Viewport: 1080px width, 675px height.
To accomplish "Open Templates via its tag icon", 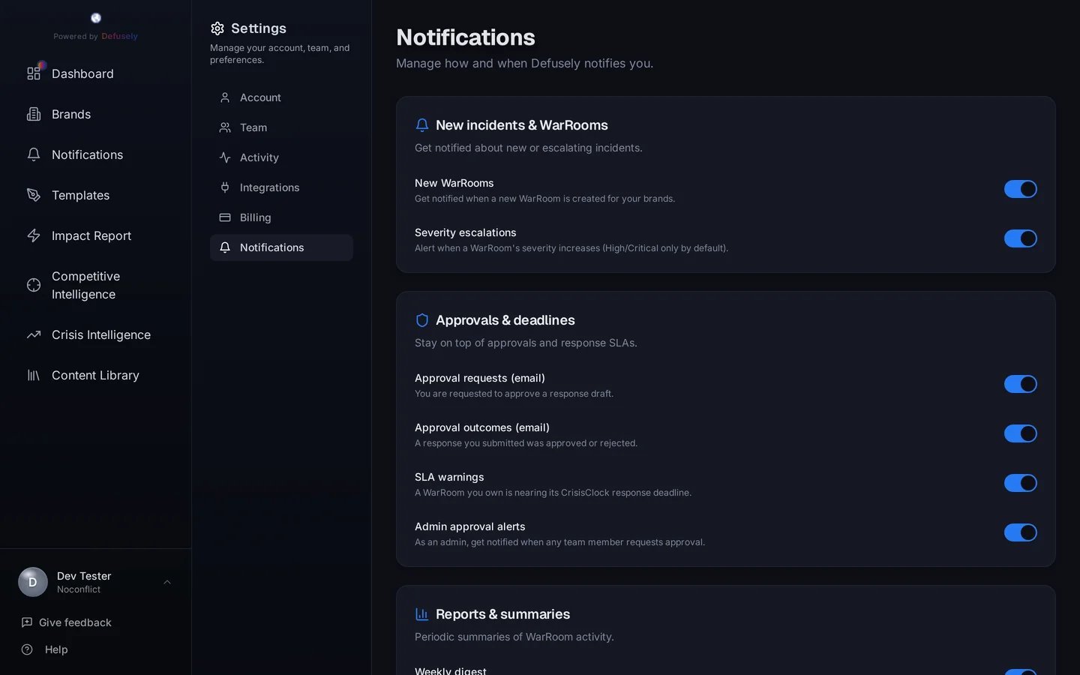I will [33, 195].
